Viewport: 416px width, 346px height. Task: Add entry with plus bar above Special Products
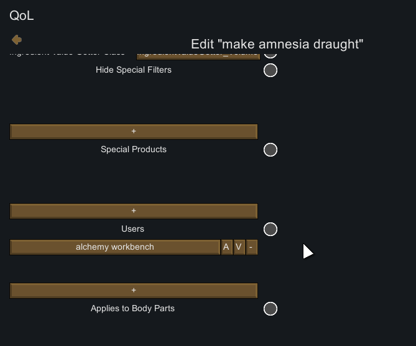point(134,132)
